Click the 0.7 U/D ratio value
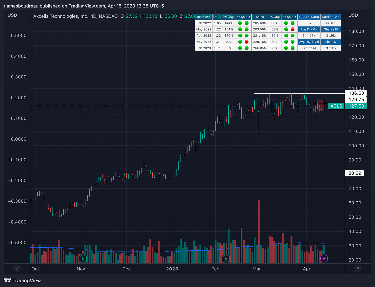Viewport: 375px width, 287px height. pos(309,23)
